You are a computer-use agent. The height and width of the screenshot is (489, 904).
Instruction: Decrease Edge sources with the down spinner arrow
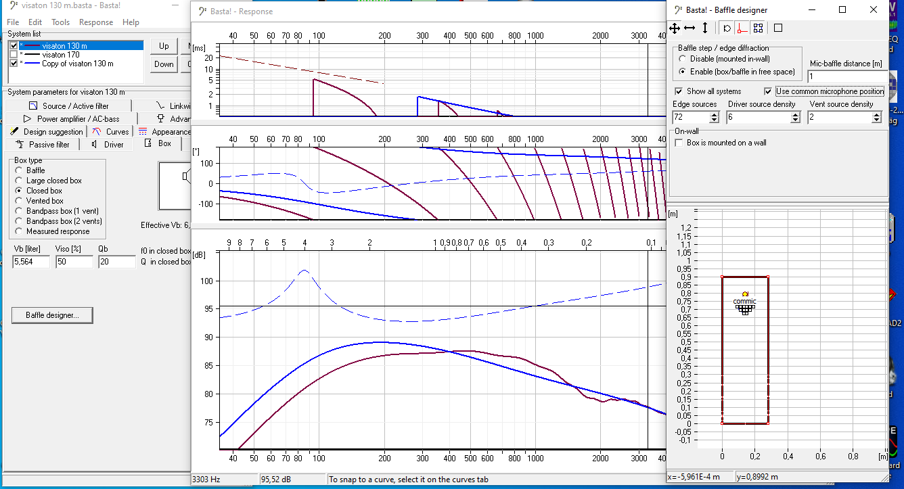715,120
